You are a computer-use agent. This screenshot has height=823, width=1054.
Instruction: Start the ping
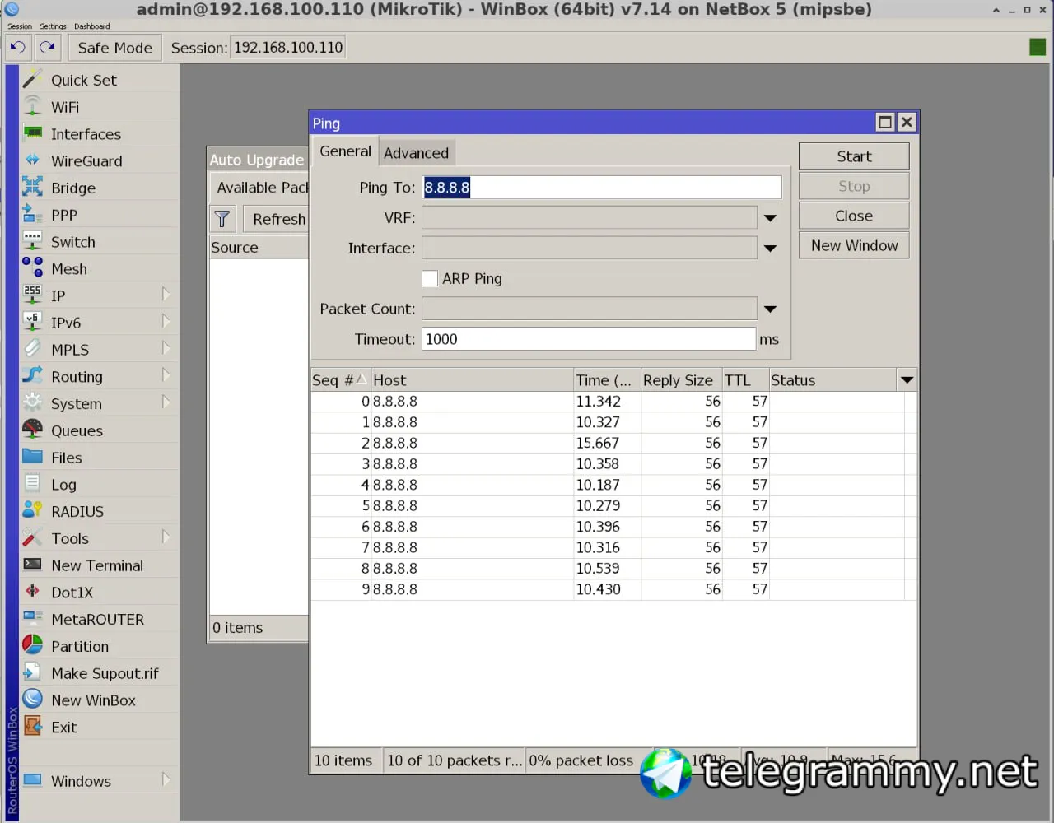tap(854, 156)
